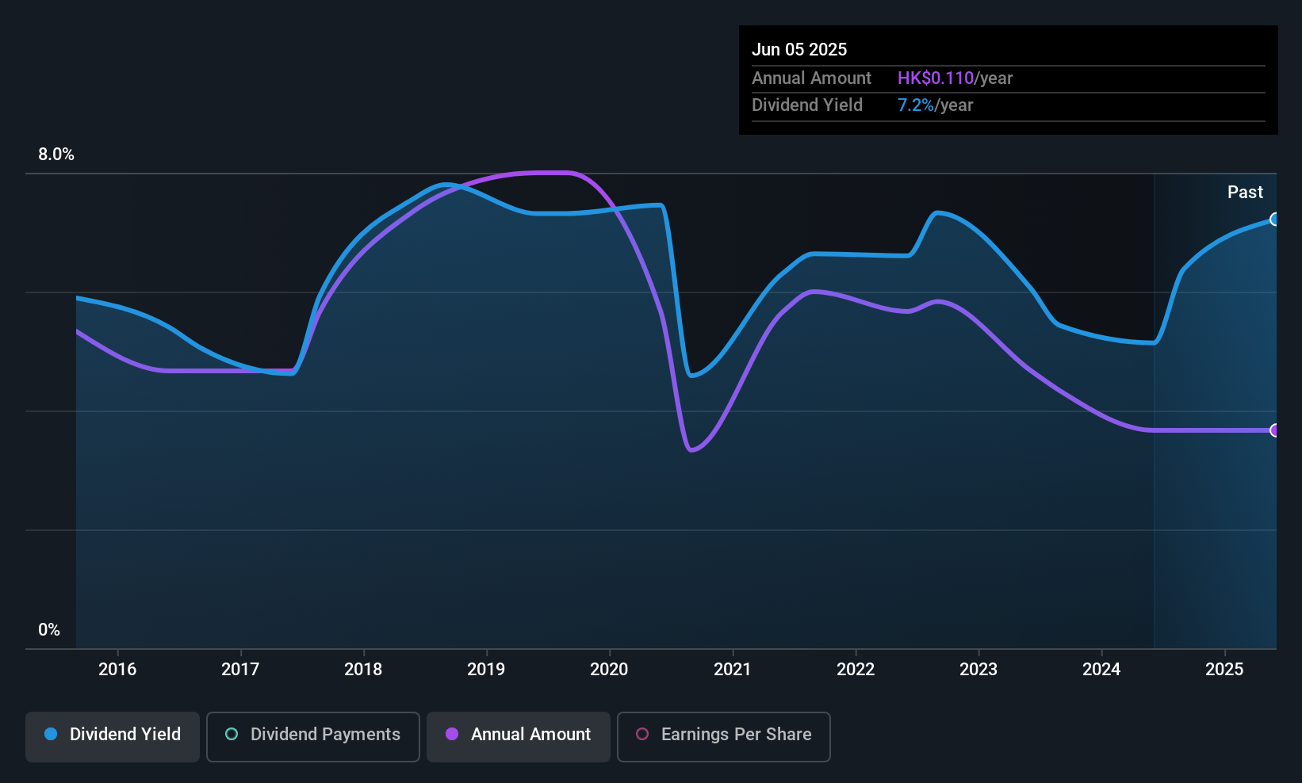Click the 2020 x-axis label

tap(609, 669)
